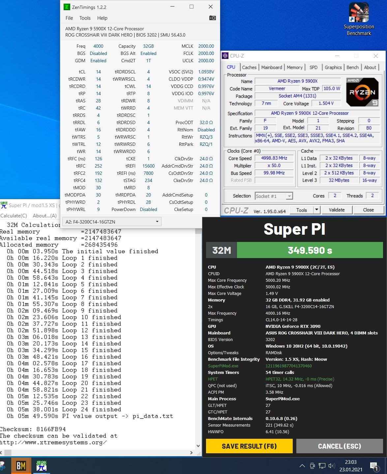Viewport: 387px width, 474px height.
Task: Click PowerDown Disabled value in ZenTimings
Action: tap(148, 209)
